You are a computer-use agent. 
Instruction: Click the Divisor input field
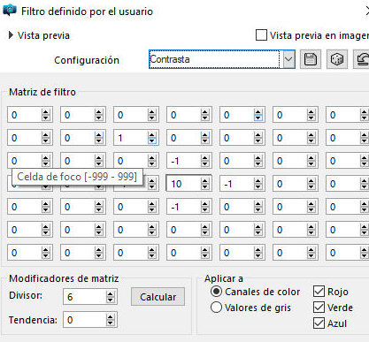(x=85, y=297)
